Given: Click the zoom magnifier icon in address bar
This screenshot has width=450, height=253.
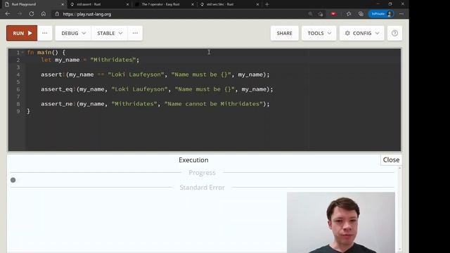Looking at the screenshot, I should 310,14.
